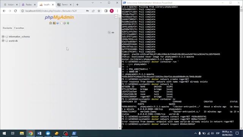This screenshot has height=137, width=243.
Task: View site information icon in address bar
Action: tap(23, 11)
